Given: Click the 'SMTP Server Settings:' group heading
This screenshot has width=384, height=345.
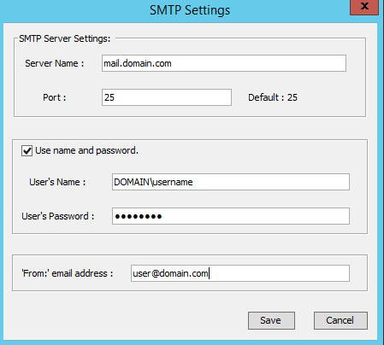Looking at the screenshot, I should (65, 38).
